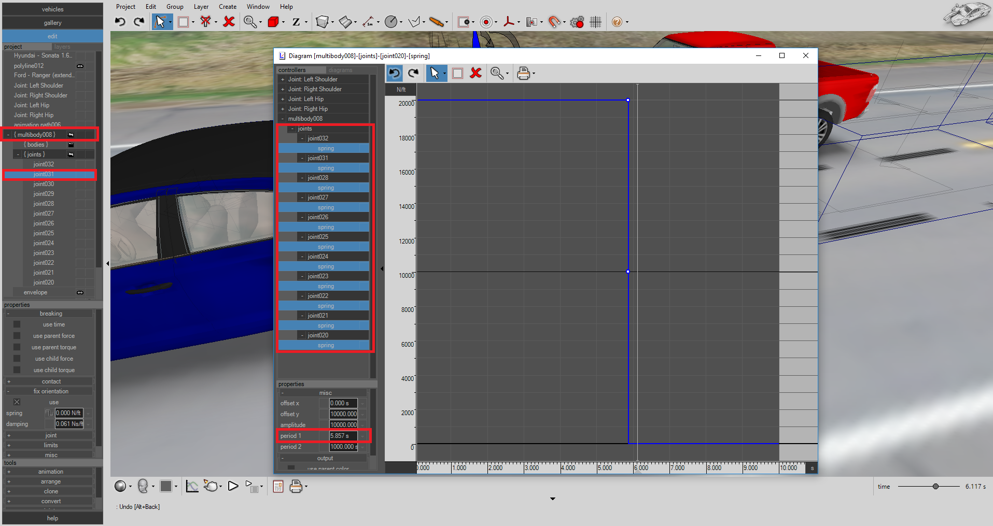Click the Z axis icon
The image size is (993, 526).
point(296,22)
